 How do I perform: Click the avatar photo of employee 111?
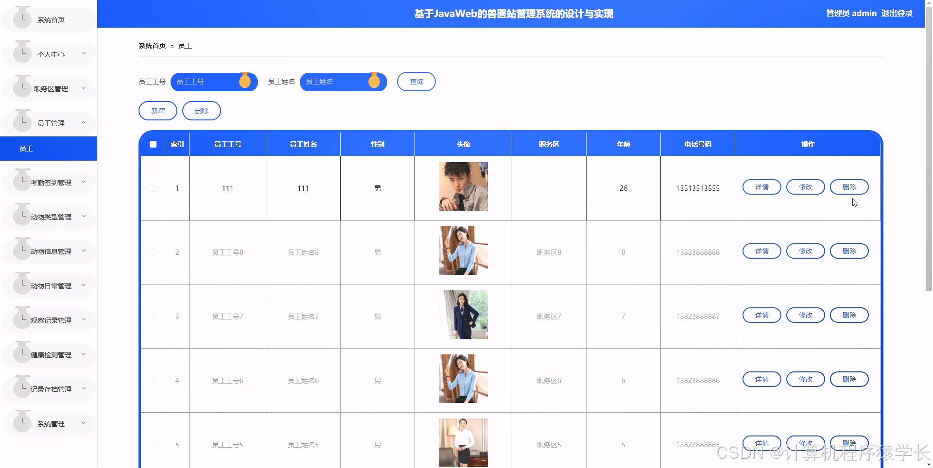coord(464,186)
